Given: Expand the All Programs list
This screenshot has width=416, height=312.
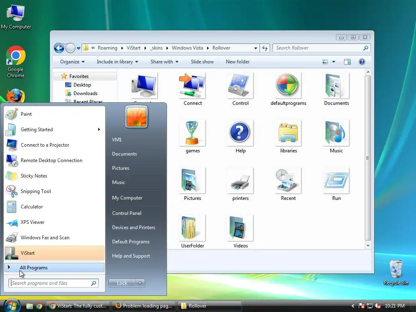Looking at the screenshot, I should [x=54, y=268].
